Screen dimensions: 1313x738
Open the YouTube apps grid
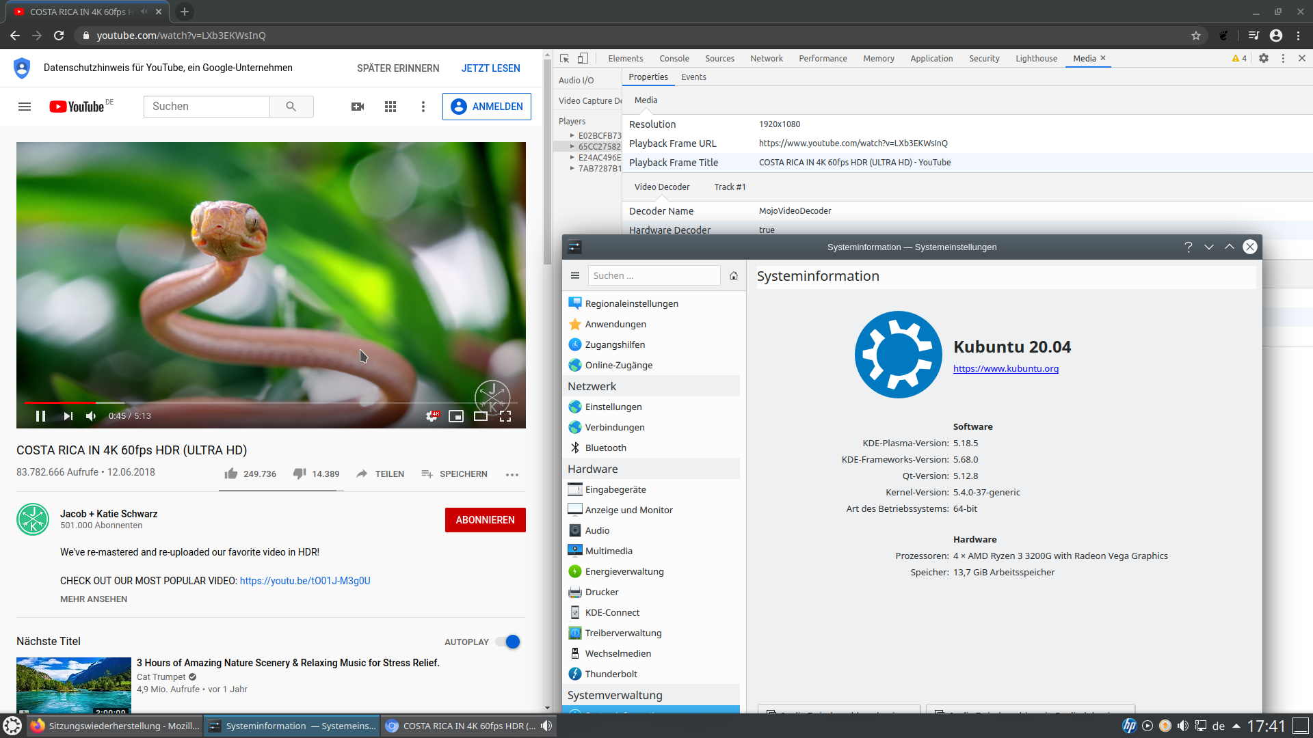tap(390, 107)
